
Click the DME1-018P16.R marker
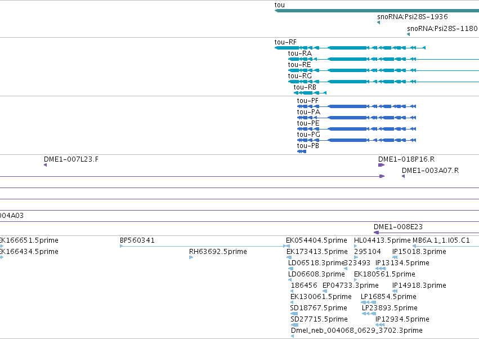(x=381, y=165)
